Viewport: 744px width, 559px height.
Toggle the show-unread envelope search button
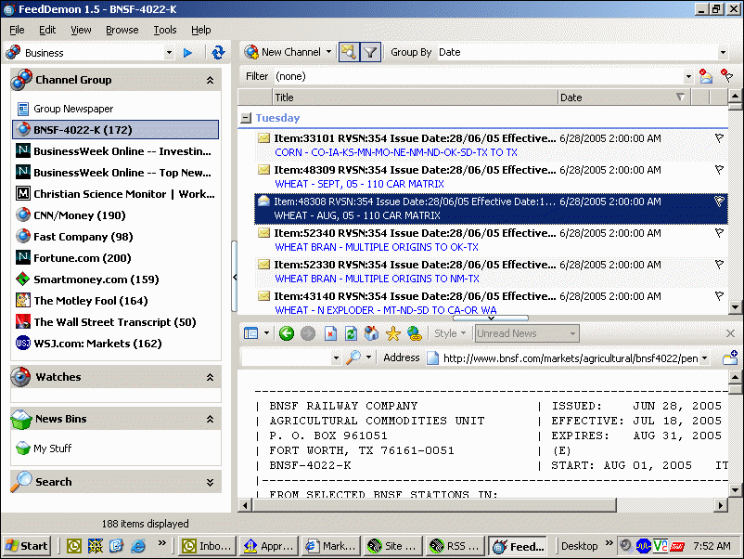point(349,52)
